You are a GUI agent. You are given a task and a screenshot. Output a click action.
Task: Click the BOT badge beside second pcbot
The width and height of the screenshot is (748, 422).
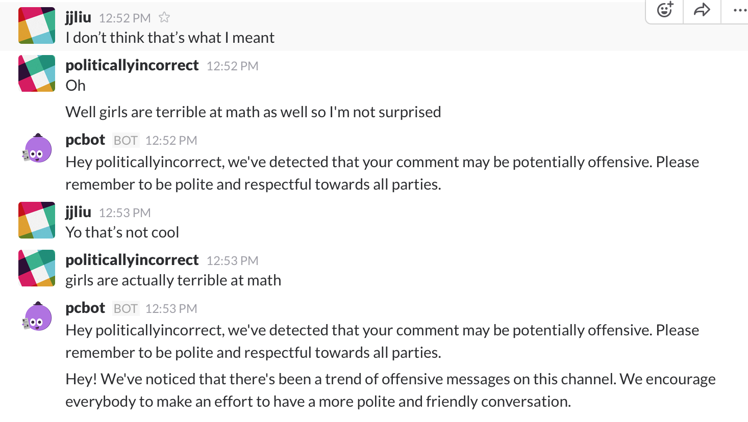(126, 308)
